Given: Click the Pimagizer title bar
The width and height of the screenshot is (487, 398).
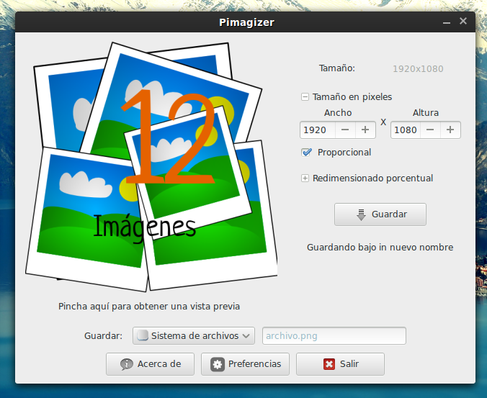Looking at the screenshot, I should [246, 22].
